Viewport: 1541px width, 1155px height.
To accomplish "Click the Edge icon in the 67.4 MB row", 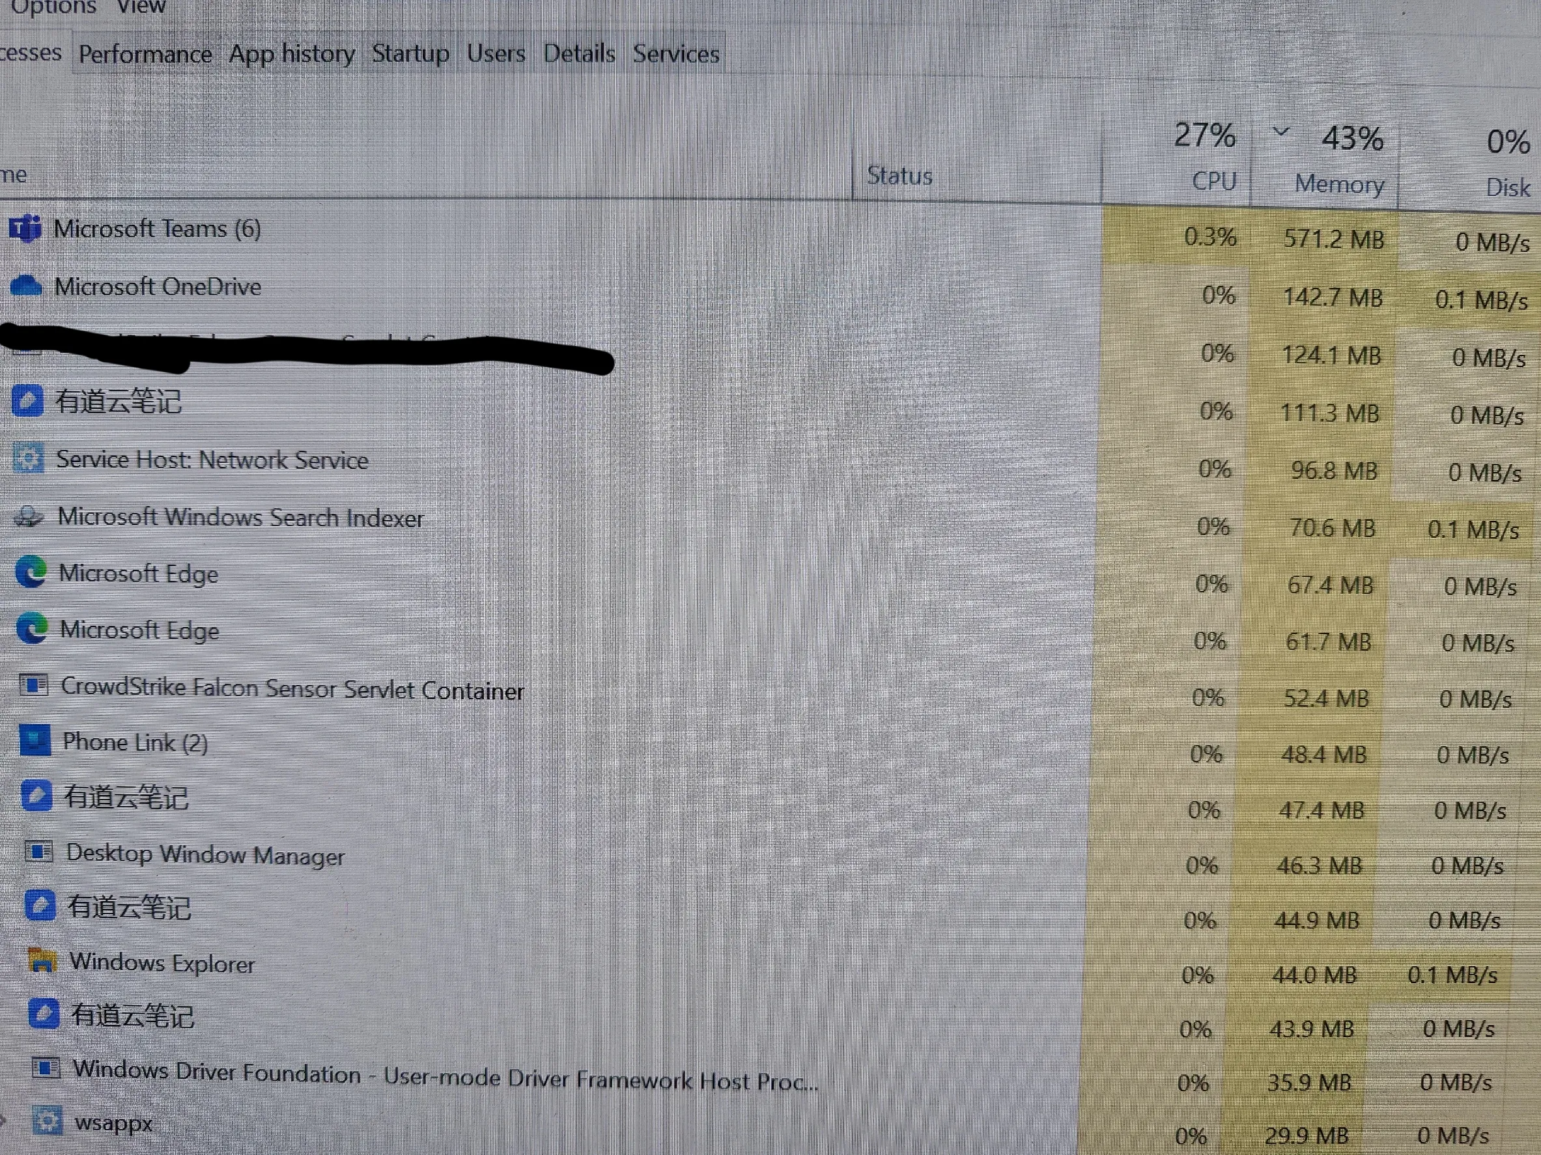I will 31,572.
